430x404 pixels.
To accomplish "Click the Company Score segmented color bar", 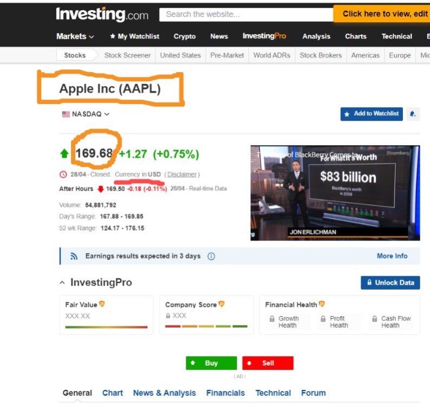I will click(206, 327).
